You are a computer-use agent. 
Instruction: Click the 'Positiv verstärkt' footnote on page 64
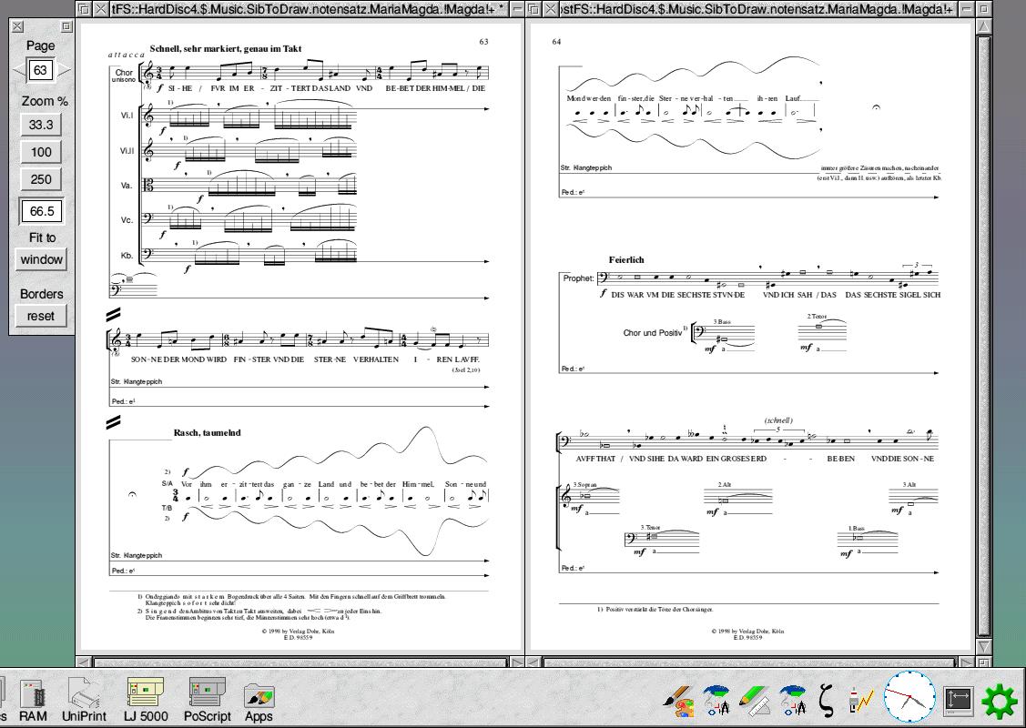click(x=655, y=609)
